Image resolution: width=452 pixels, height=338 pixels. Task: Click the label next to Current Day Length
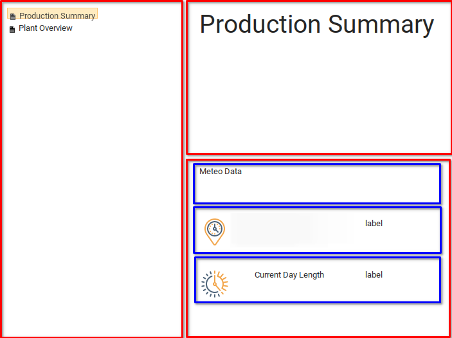[374, 275]
